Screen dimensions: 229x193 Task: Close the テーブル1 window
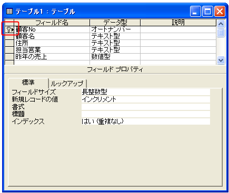[x=220, y=12]
